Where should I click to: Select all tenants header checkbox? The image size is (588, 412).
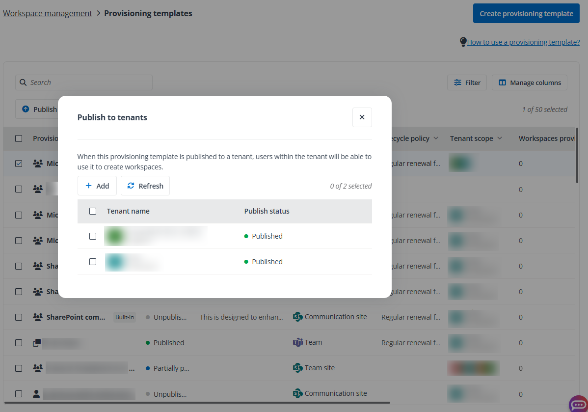click(x=93, y=211)
